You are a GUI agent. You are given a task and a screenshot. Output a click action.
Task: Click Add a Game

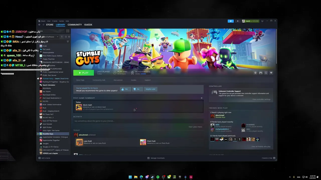click(44, 158)
